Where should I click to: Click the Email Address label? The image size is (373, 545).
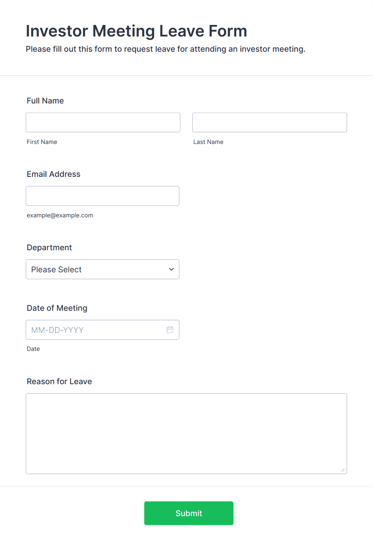pos(54,174)
